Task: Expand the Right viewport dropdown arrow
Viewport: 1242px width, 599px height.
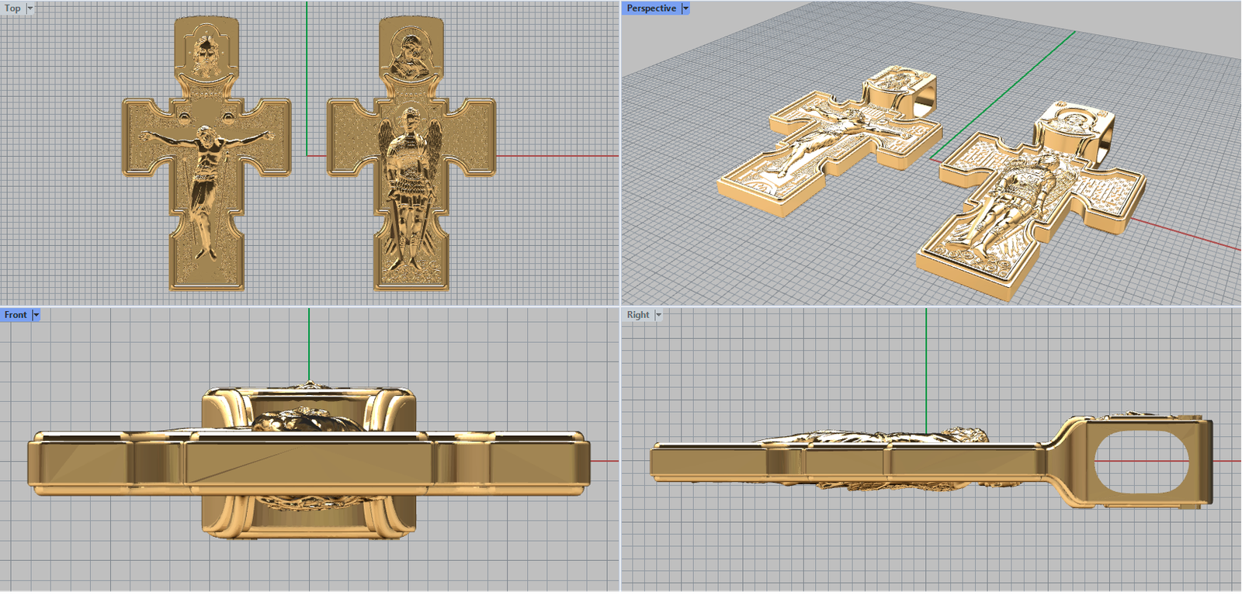Action: tap(658, 315)
